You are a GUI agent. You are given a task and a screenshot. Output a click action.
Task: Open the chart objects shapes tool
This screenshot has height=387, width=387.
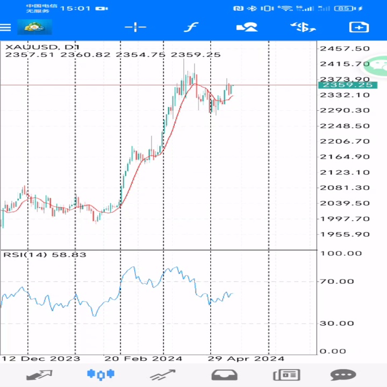pos(247,27)
